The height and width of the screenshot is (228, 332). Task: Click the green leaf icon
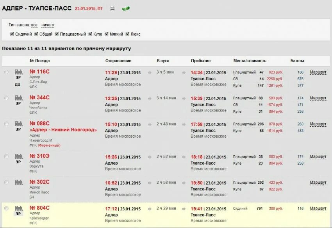click(x=126, y=8)
